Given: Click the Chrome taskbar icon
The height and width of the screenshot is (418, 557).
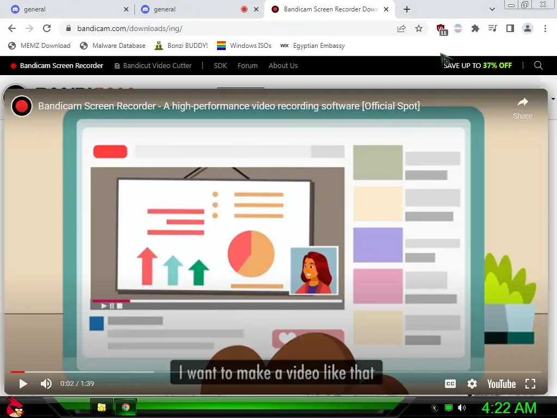Looking at the screenshot, I should (x=126, y=407).
